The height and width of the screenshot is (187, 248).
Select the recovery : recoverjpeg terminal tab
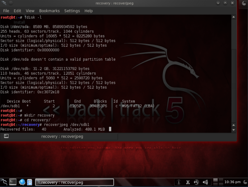click(59, 136)
